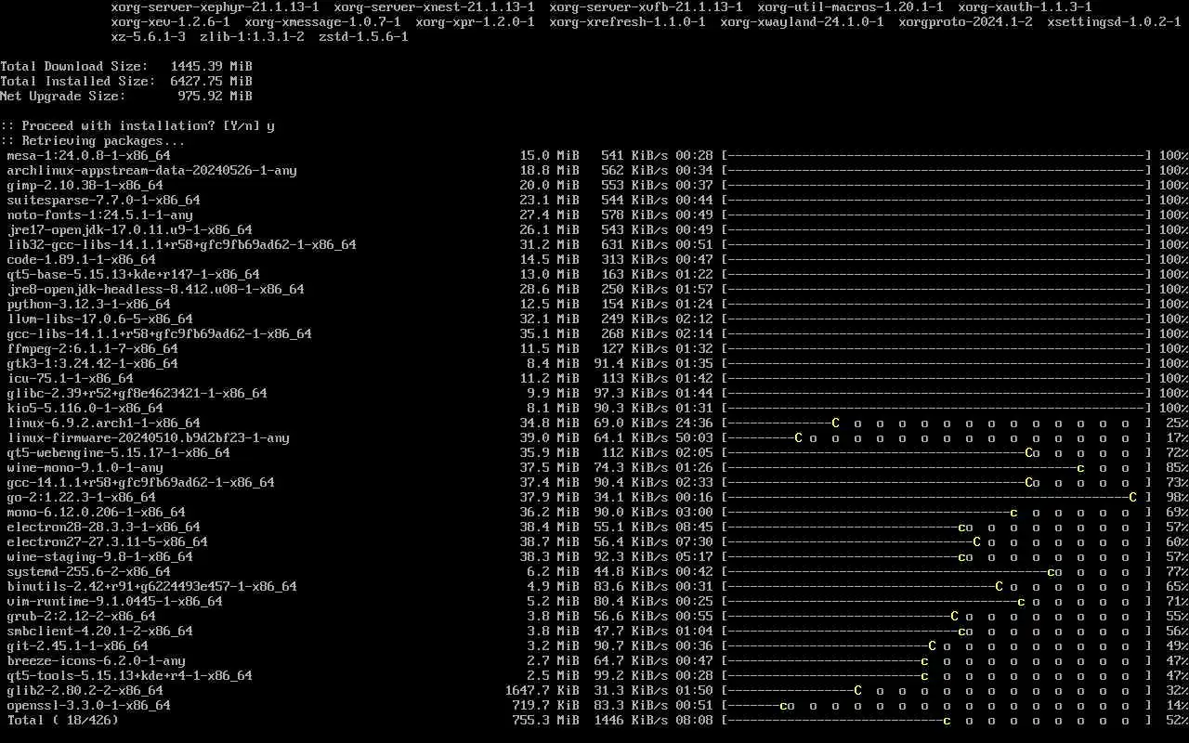
Task: Click the systemd-255.6-2-x86_64 package name
Action: pyautogui.click(x=88, y=572)
